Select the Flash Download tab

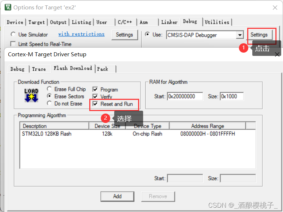[73, 68]
